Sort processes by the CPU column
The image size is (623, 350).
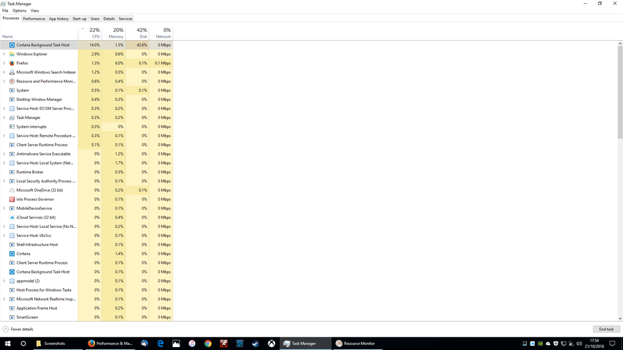[x=90, y=33]
